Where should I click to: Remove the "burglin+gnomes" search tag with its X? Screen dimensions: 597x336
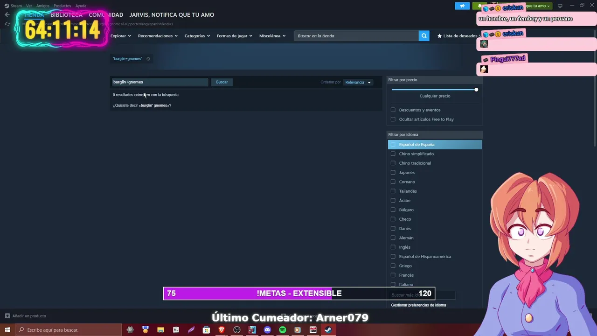pos(148,59)
